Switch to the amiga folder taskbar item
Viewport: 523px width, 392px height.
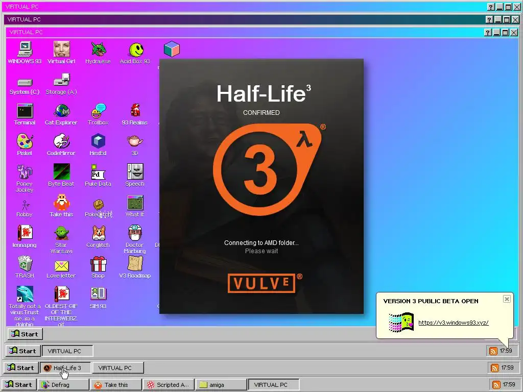[222, 384]
